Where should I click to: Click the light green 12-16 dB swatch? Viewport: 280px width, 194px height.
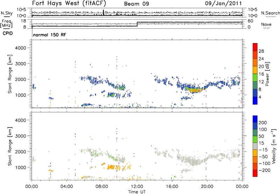[255, 78]
